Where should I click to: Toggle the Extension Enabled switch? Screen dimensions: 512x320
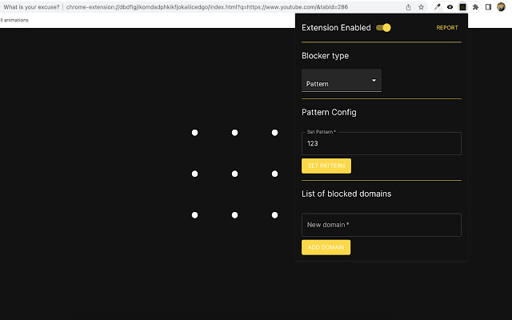(x=384, y=28)
